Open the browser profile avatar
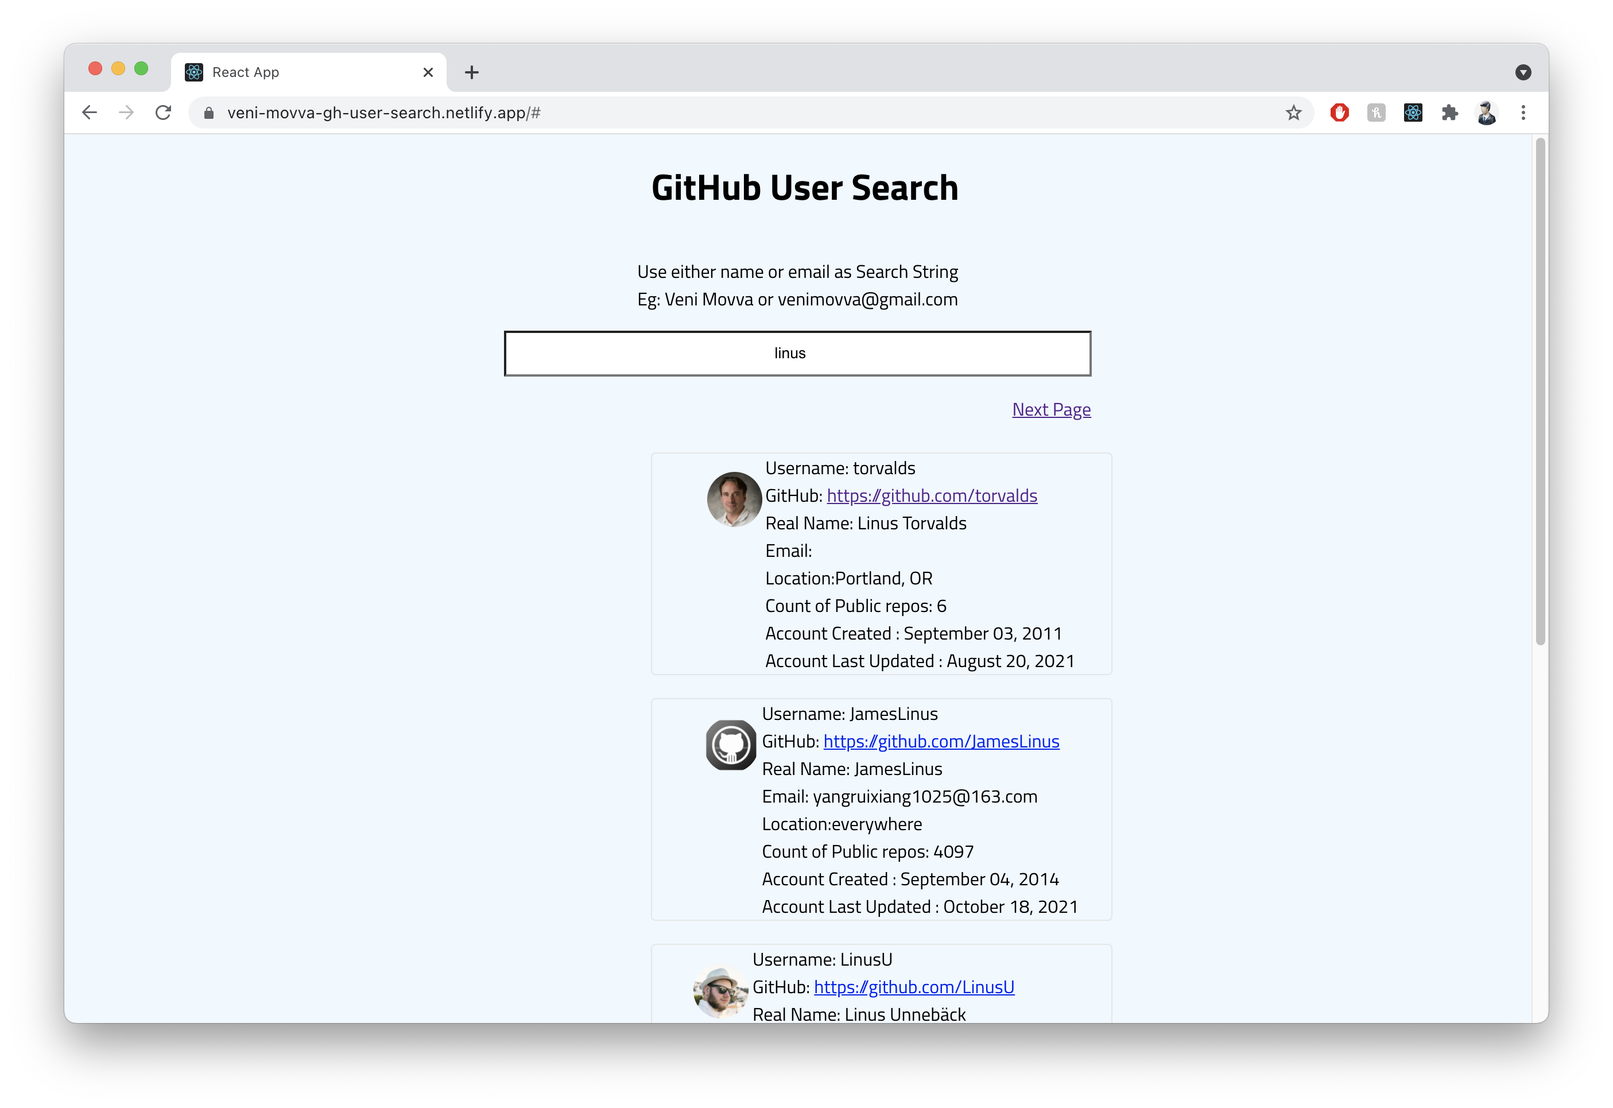Image resolution: width=1613 pixels, height=1108 pixels. click(1487, 113)
